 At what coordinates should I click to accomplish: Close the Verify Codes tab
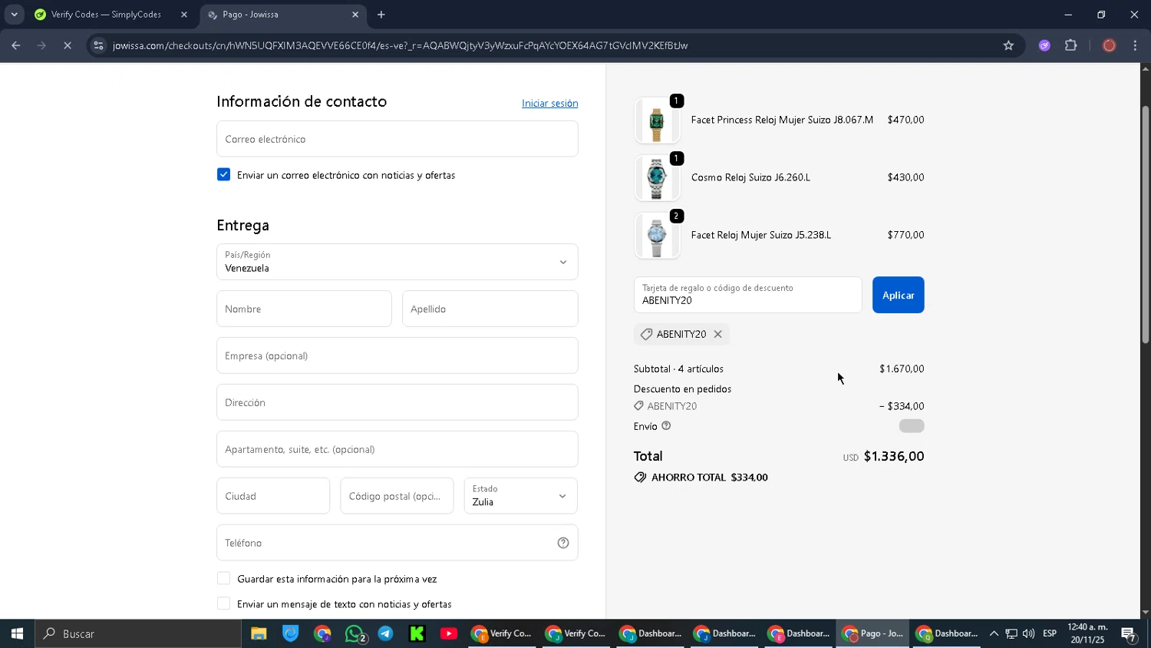pos(183,15)
